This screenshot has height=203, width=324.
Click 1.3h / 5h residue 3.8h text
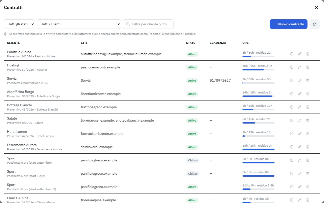point(258,185)
